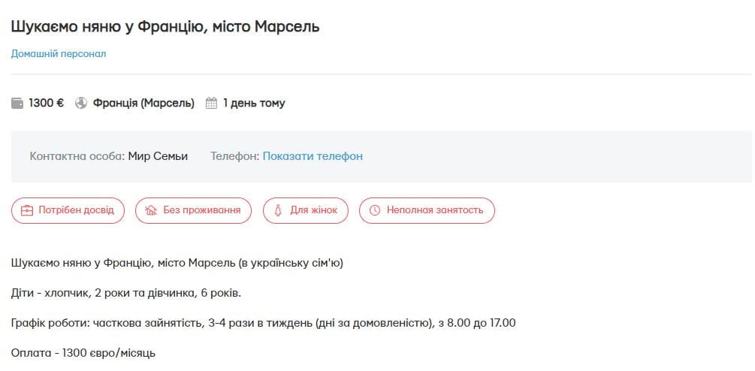Click the calendar date icon

coord(211,104)
